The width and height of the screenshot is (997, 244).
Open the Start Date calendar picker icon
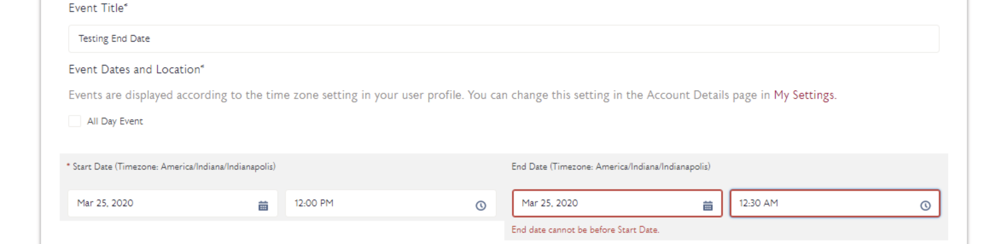coord(263,205)
